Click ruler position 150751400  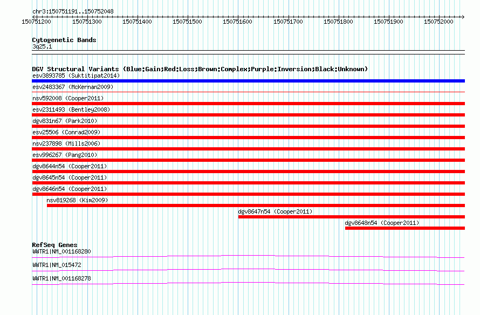(137, 22)
